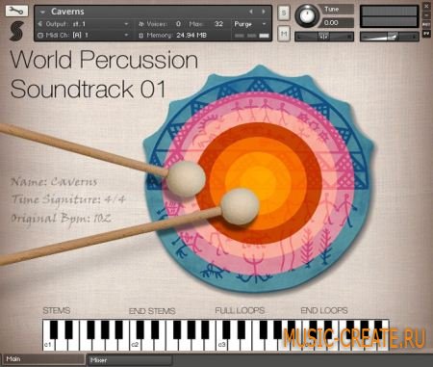Go to previous instrument with the left arrow
The image size is (433, 367).
coord(251,12)
